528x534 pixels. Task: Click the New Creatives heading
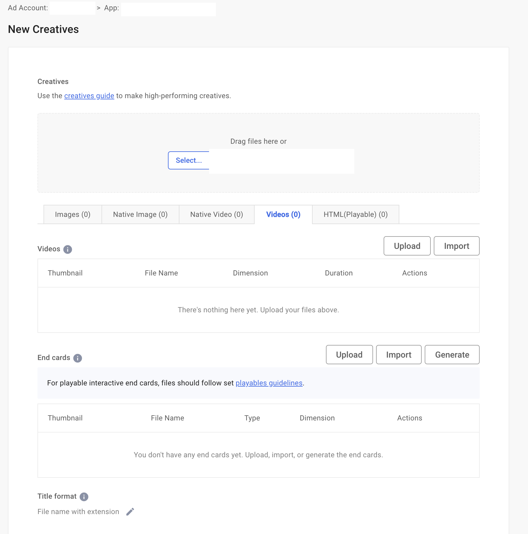43,29
